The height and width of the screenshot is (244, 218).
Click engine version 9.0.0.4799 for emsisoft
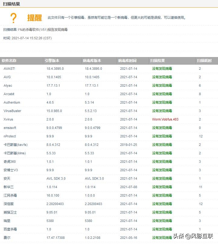coord(54,128)
